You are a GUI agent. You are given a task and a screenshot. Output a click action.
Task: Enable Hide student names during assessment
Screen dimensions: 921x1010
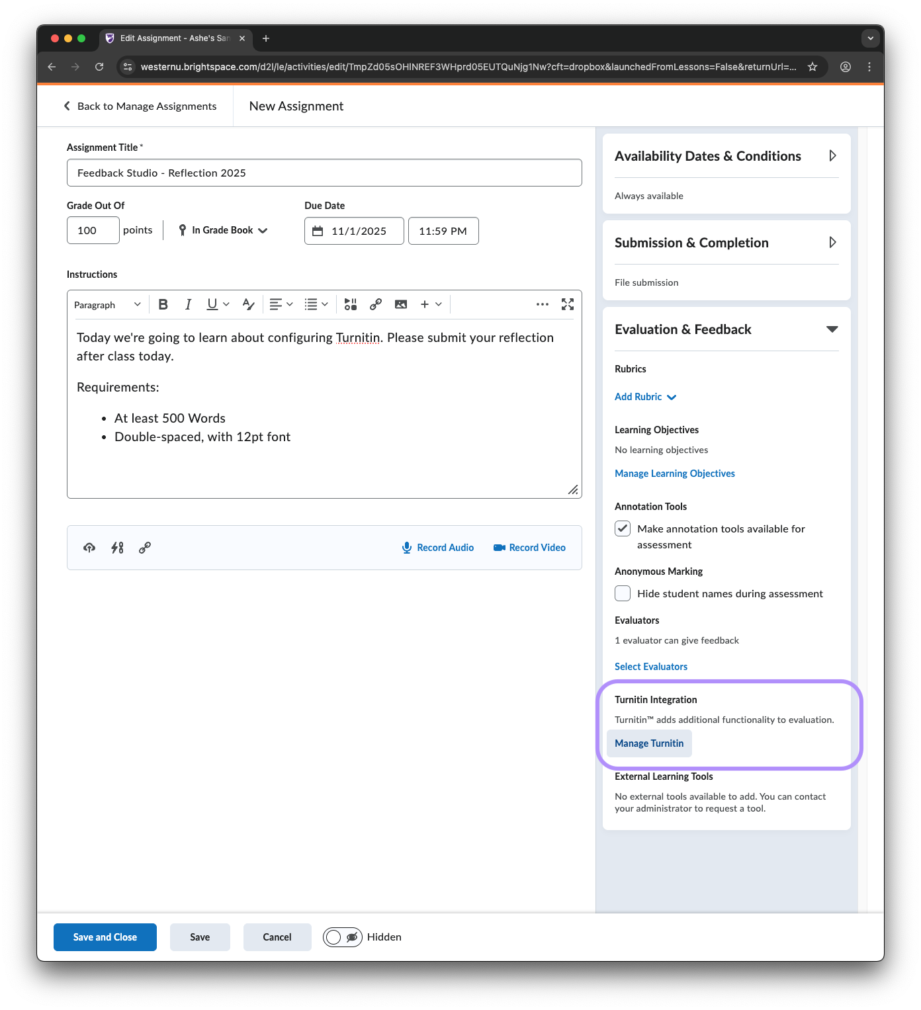click(x=623, y=593)
